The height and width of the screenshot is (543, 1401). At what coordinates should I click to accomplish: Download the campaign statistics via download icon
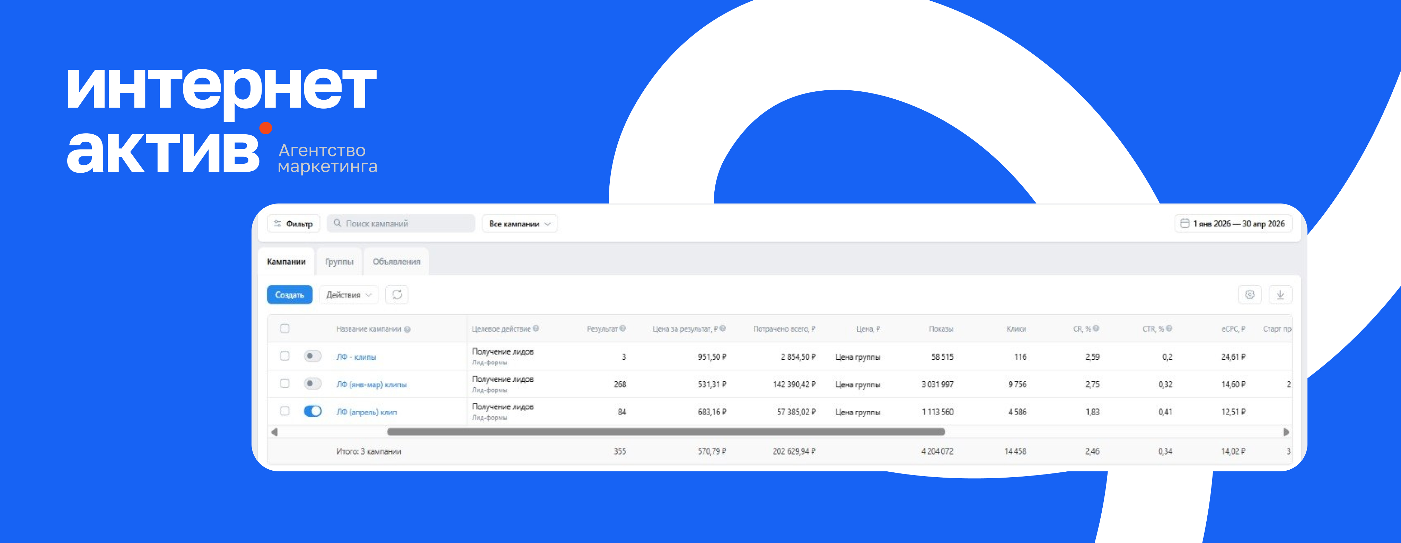pyautogui.click(x=1280, y=295)
